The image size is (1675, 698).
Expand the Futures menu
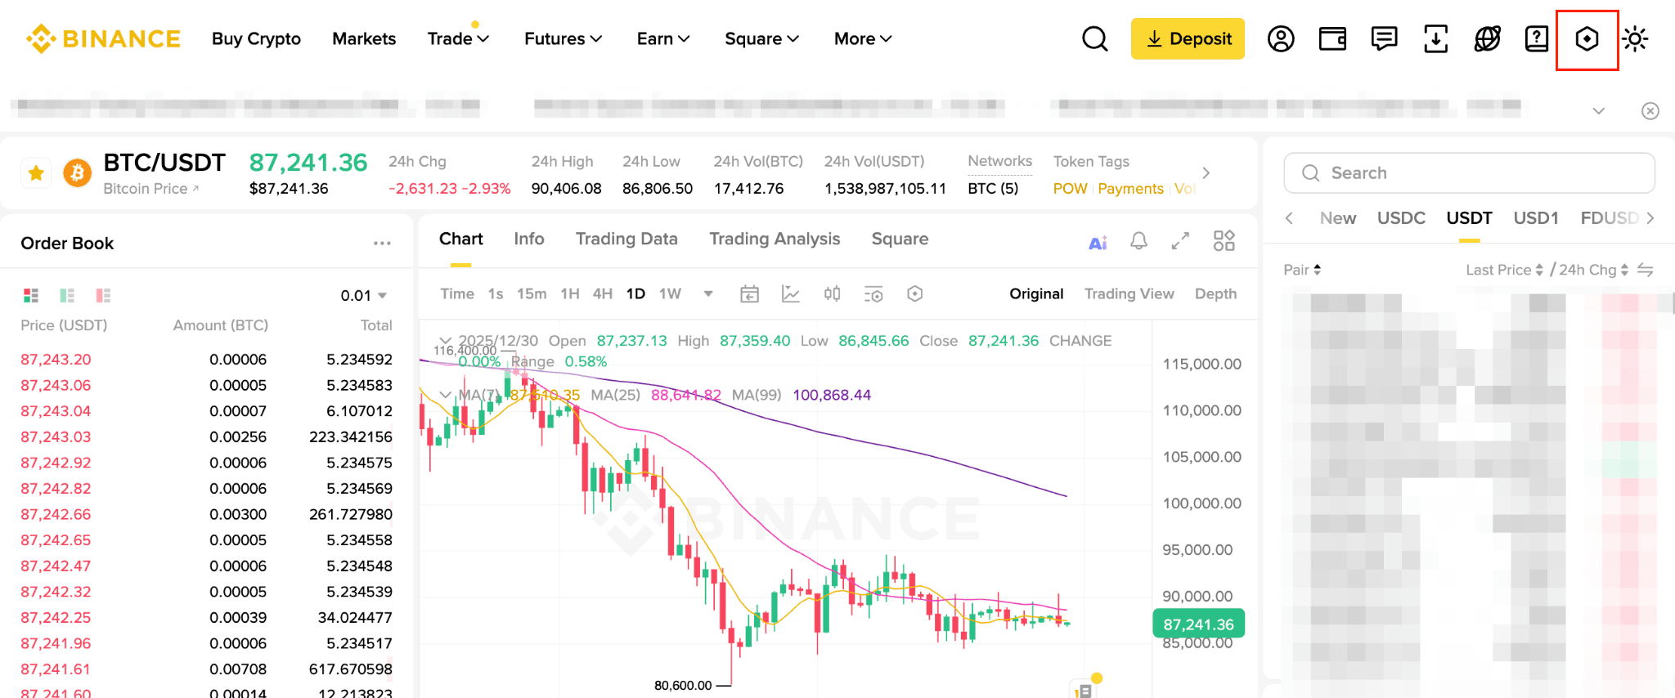point(563,38)
